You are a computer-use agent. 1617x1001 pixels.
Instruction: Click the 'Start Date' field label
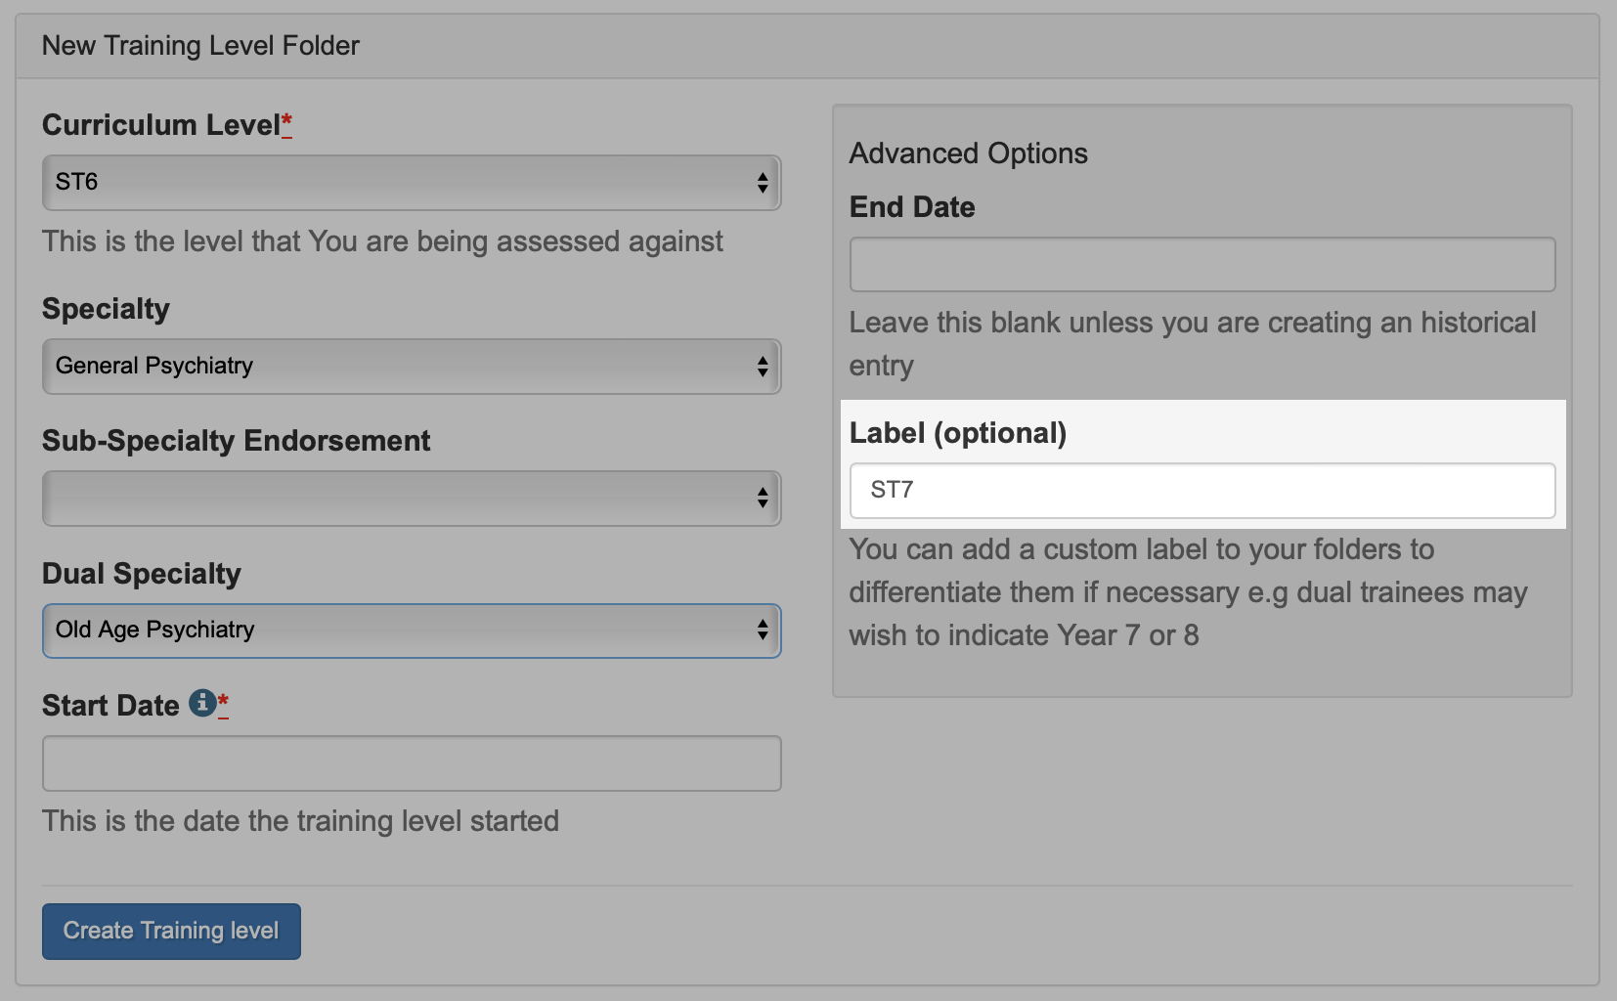110,706
